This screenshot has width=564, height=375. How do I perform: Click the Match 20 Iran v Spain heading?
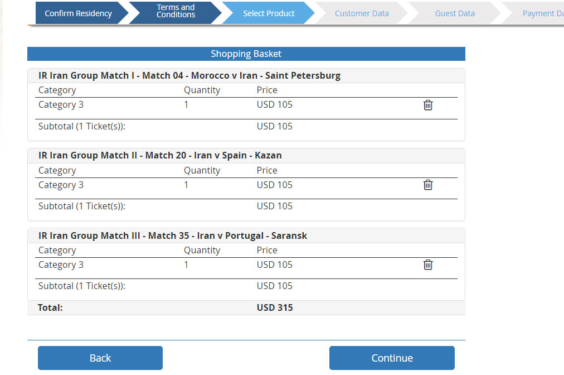point(160,156)
